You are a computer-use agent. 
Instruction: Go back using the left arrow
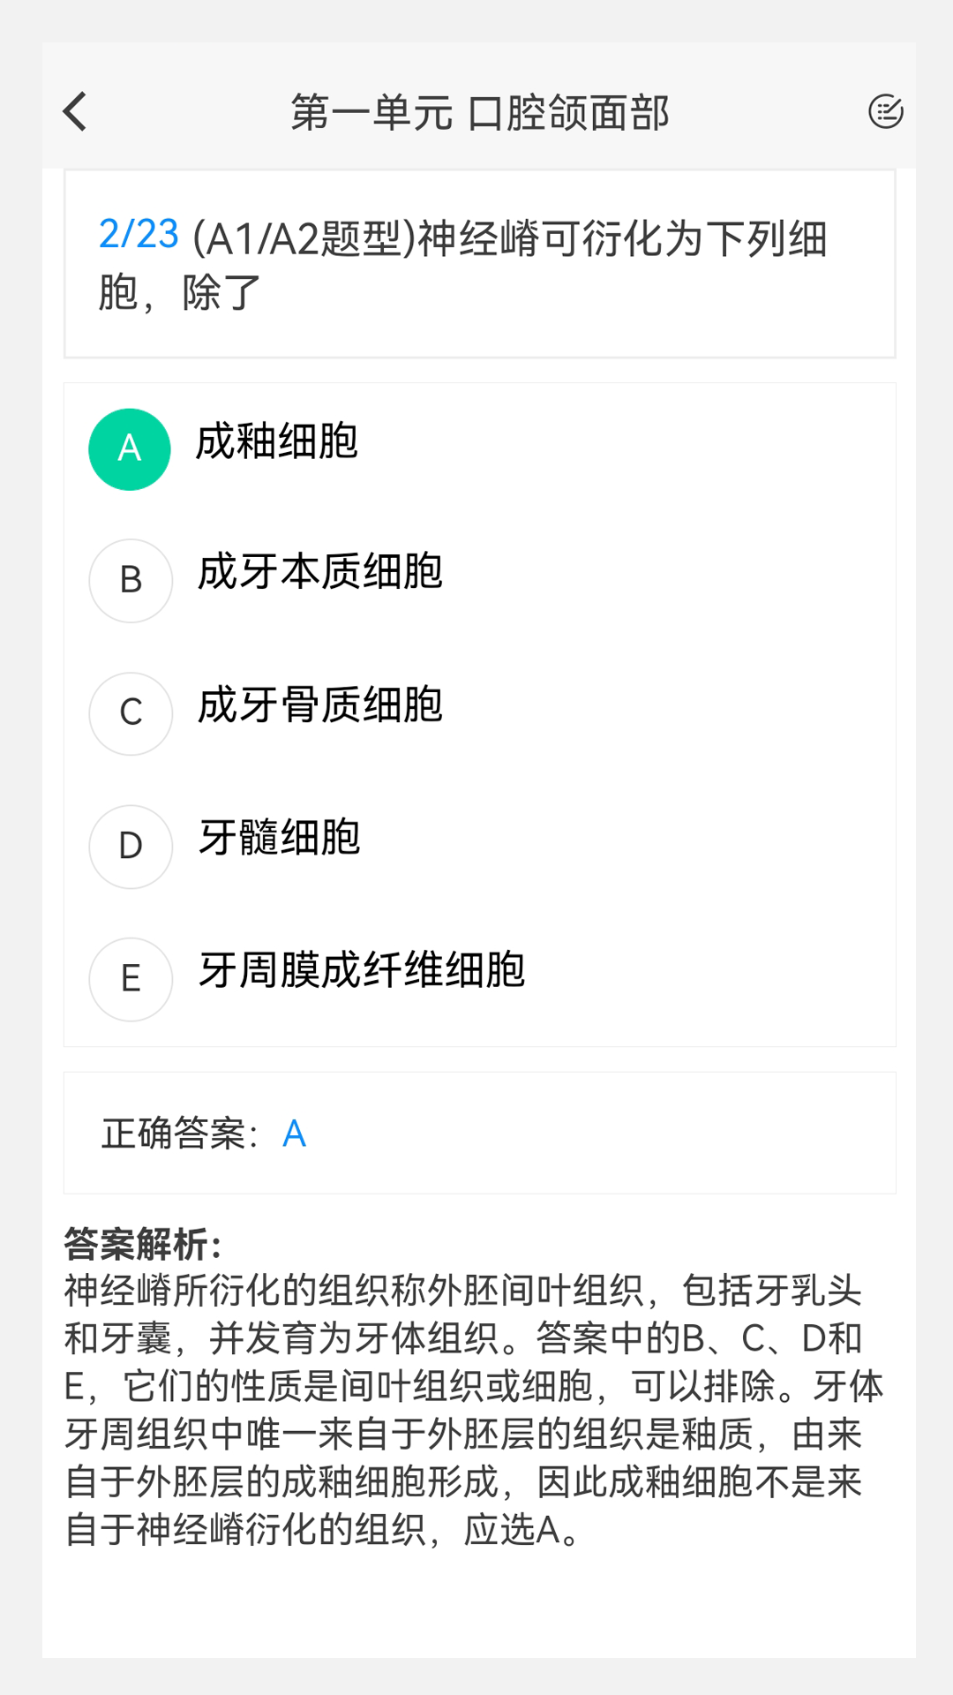pyautogui.click(x=76, y=112)
